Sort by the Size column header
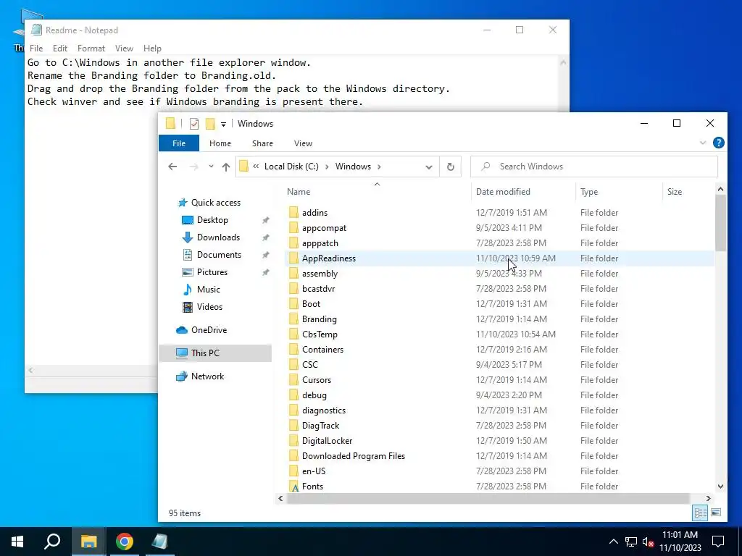Viewport: 742px width, 556px height. [x=675, y=191]
